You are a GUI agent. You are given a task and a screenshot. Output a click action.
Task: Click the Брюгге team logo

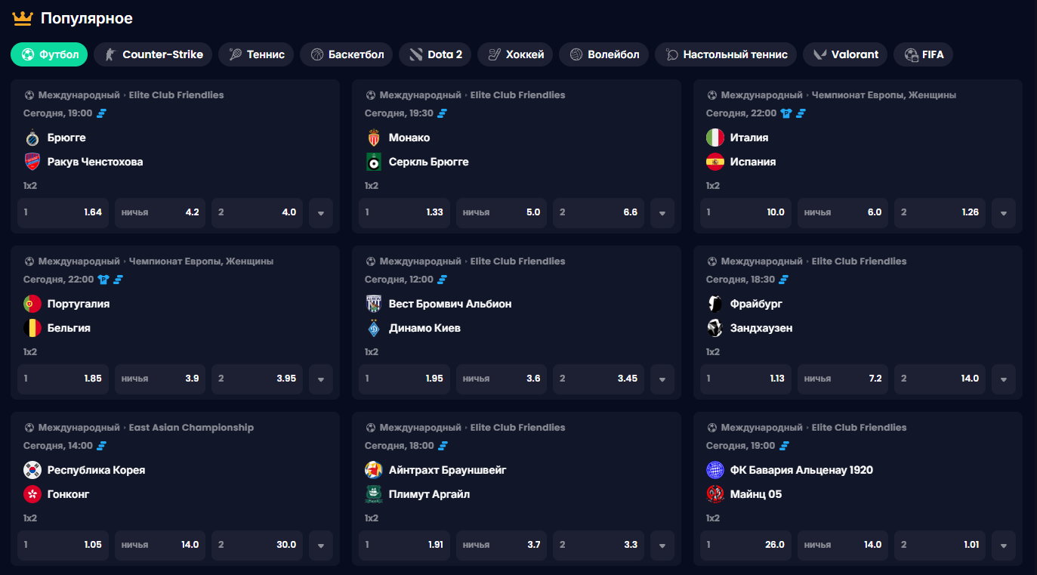(32, 138)
